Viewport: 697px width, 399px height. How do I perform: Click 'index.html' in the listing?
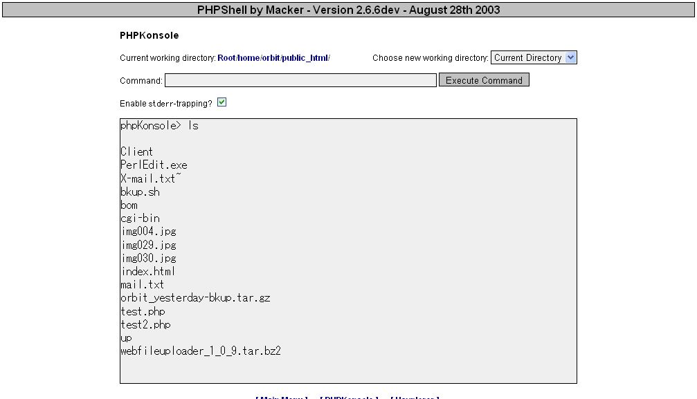coord(148,272)
